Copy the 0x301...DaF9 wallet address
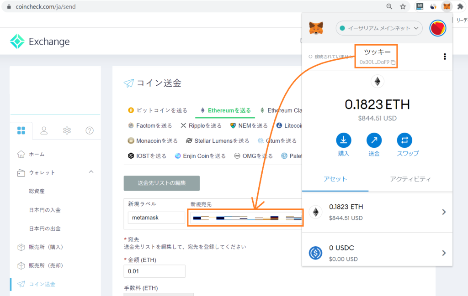Viewport: 468px width, 296px height. 393,62
